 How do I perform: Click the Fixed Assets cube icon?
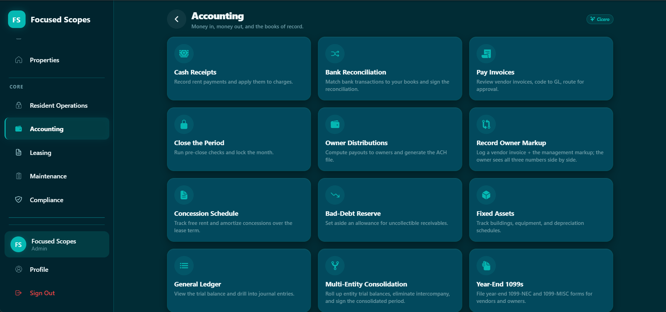[x=486, y=195]
